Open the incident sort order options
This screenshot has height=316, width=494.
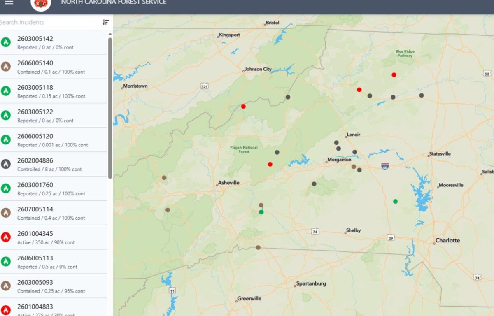[106, 22]
